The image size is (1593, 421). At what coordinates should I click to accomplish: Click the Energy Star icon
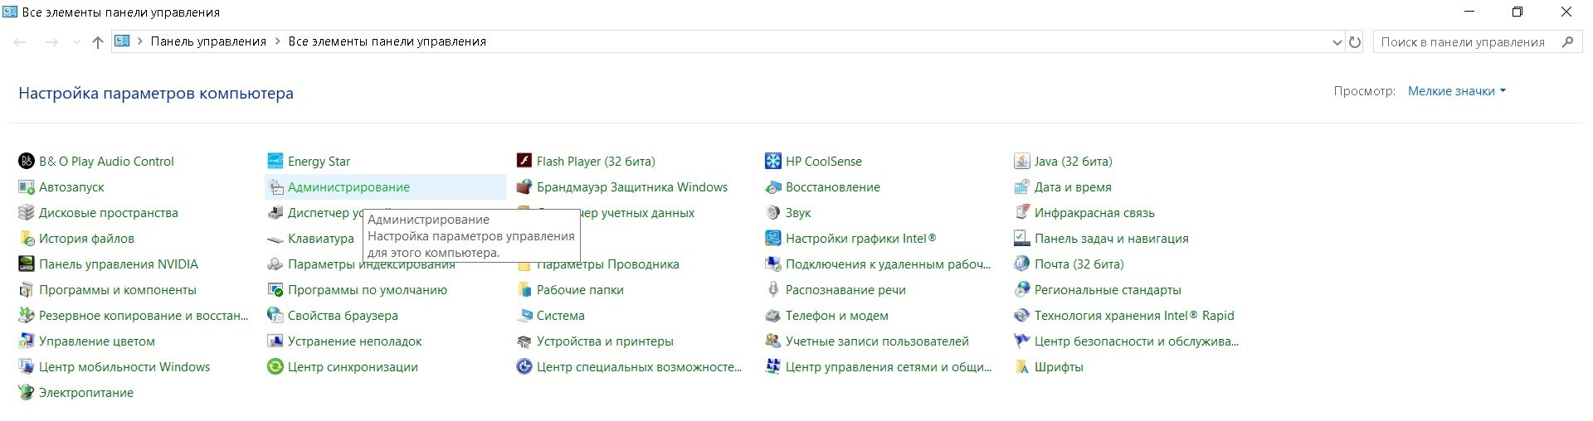pos(275,162)
